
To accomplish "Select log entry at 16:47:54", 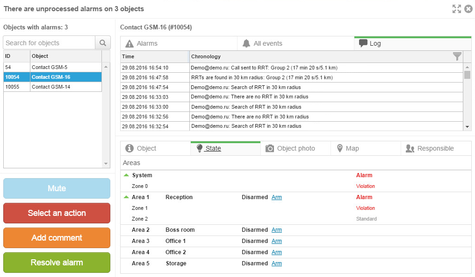I will 292,87.
